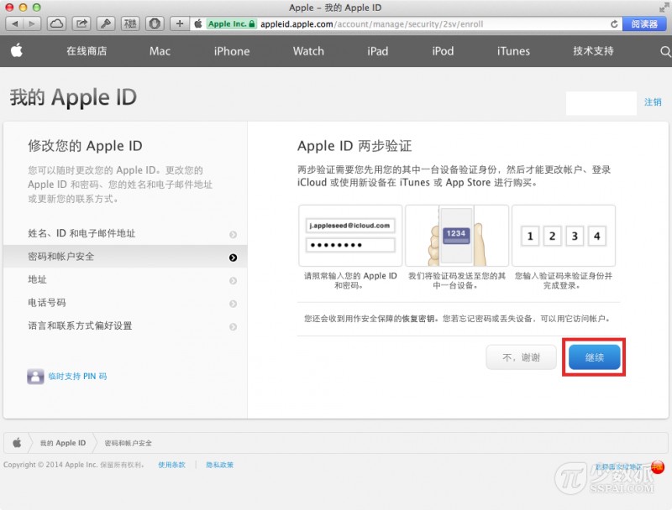Click the green Apple Inc. certificate badge
This screenshot has width=672, height=510.
[x=232, y=24]
